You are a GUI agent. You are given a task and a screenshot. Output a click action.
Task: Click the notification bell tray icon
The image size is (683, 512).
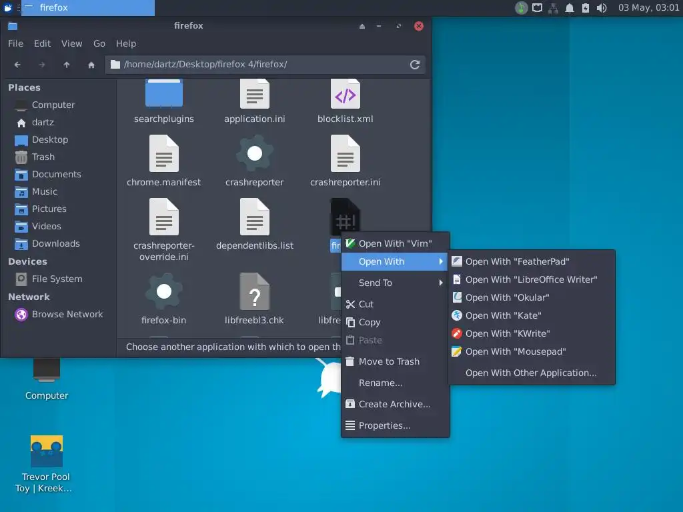(570, 8)
